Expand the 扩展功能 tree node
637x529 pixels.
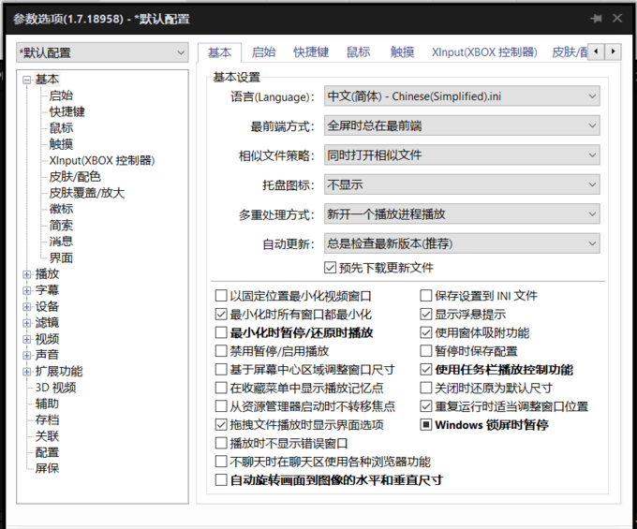[x=27, y=372]
